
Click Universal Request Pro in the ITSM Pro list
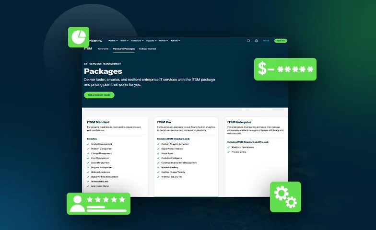click(172, 177)
